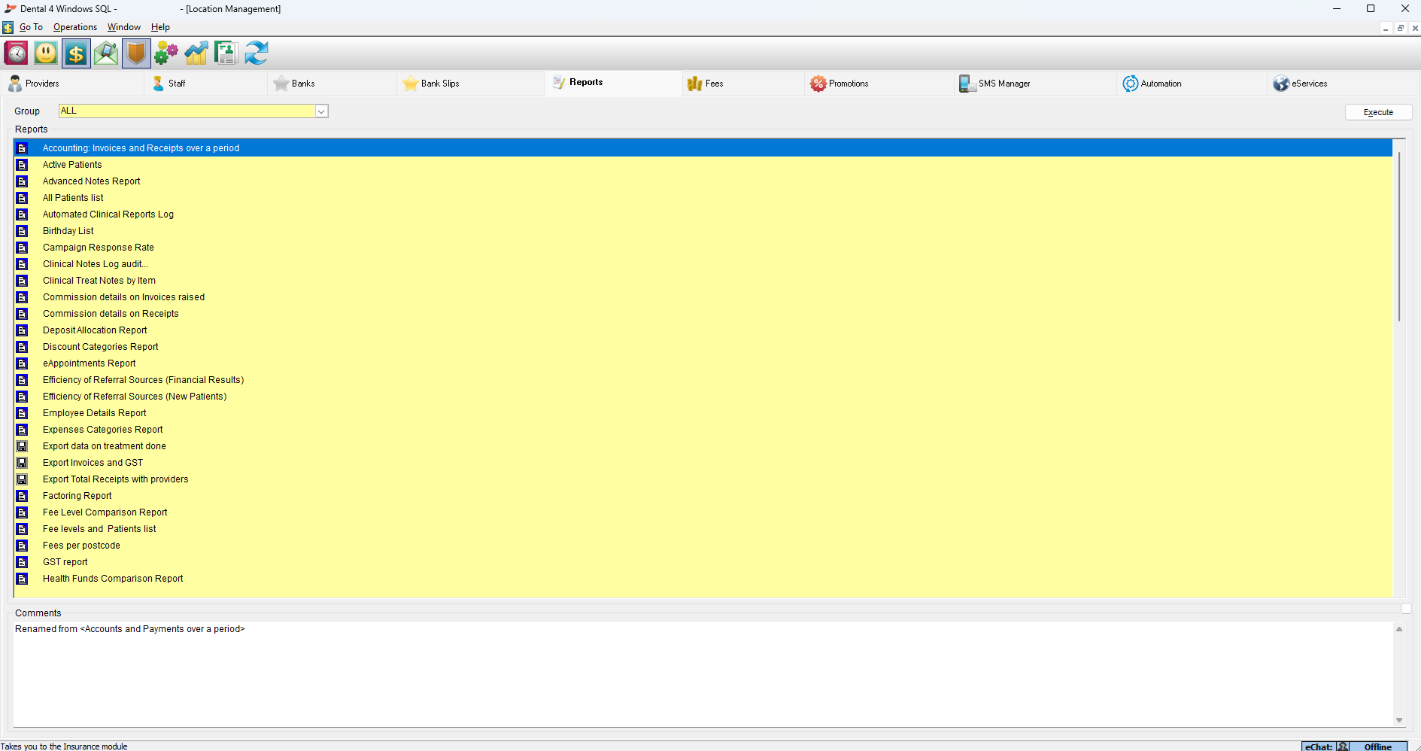Toggle the checkbox right of Comments
1421x751 pixels.
pyautogui.click(x=1406, y=609)
